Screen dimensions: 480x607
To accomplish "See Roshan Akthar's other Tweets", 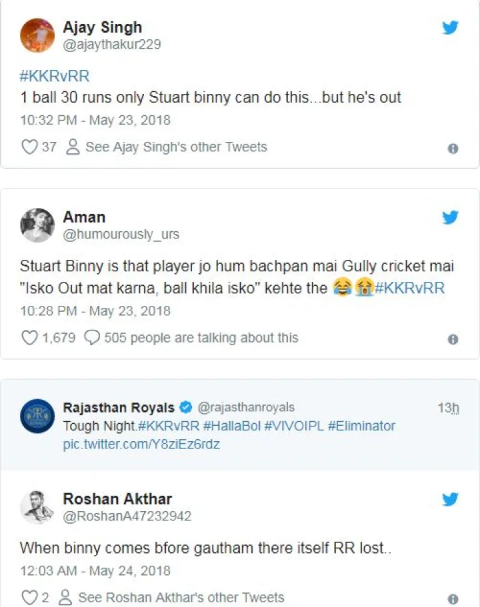I will [172, 597].
